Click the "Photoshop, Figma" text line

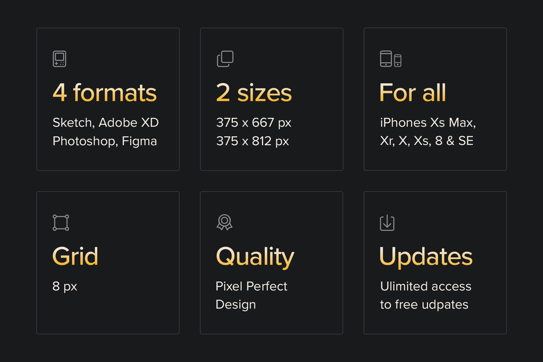[x=105, y=141]
